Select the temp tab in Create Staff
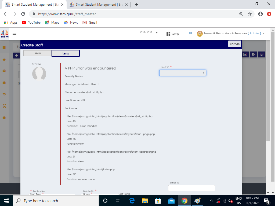 [x=66, y=53]
